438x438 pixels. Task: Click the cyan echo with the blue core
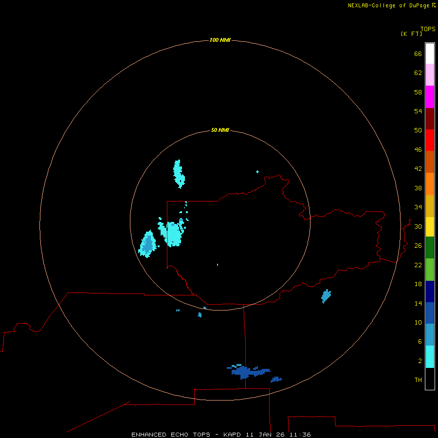(148, 244)
